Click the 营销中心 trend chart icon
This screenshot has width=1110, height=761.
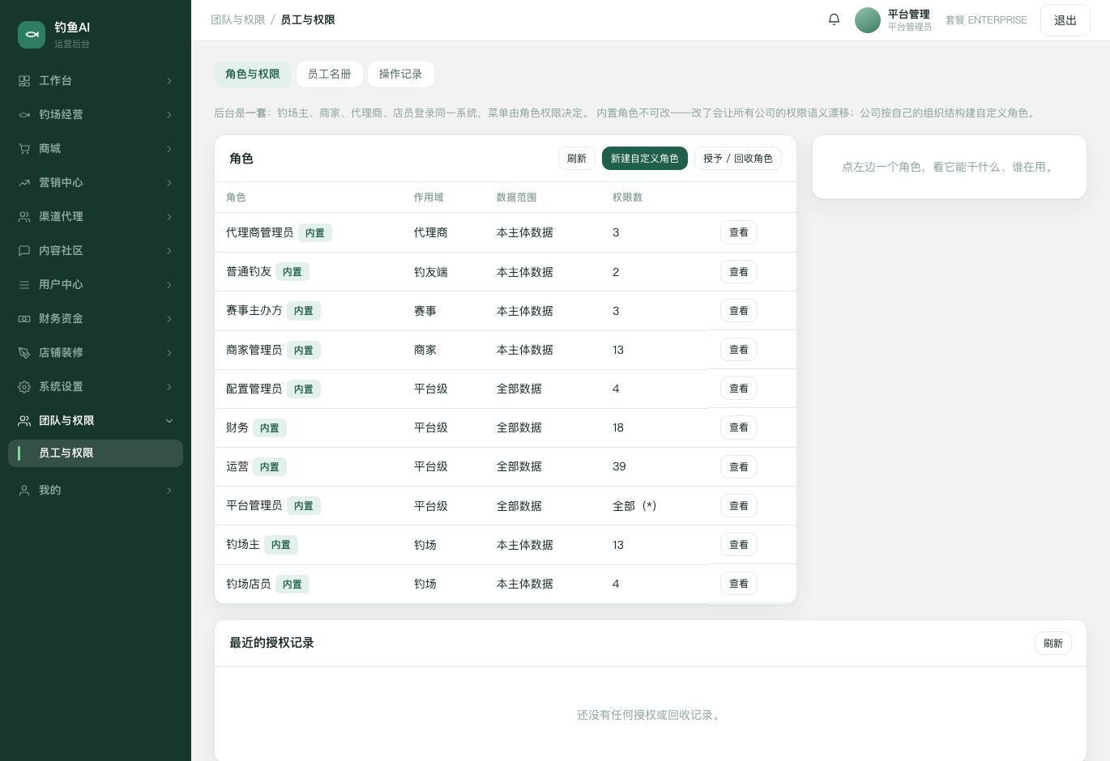click(x=24, y=183)
